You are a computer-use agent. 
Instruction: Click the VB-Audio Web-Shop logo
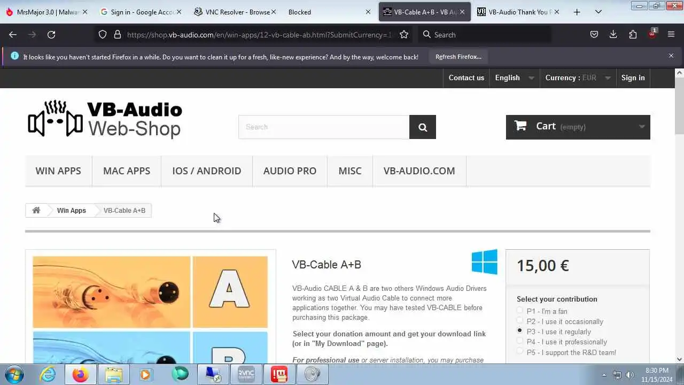(x=105, y=119)
